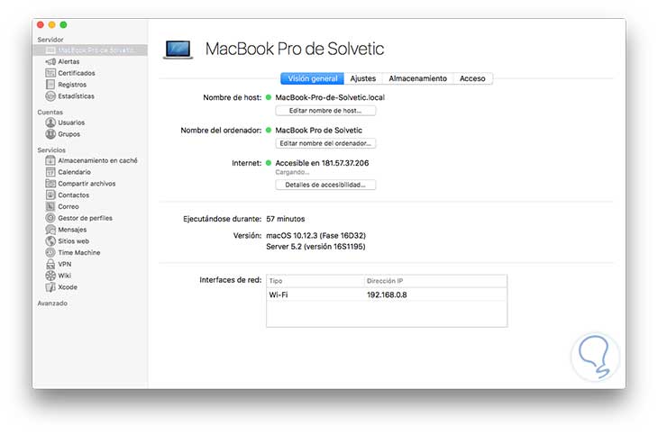The width and height of the screenshot is (658, 435).
Task: Switch to the Ajustes tab
Action: click(363, 78)
